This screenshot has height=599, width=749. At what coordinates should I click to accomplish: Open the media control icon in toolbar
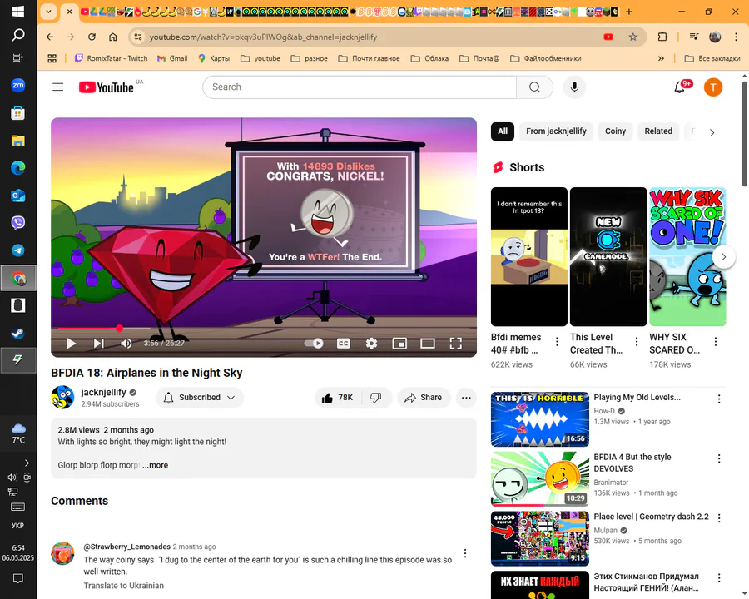[x=693, y=37]
